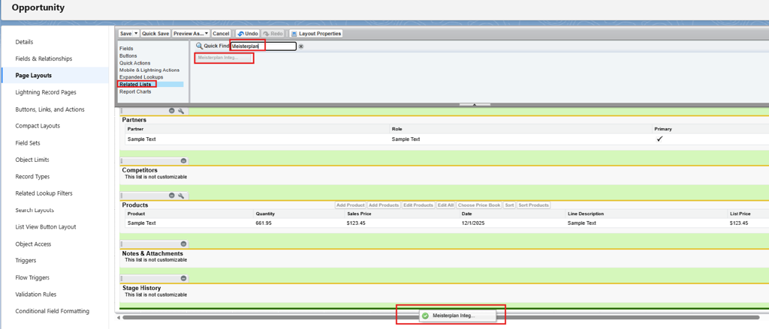Select Buttons in the palette categories

[128, 55]
